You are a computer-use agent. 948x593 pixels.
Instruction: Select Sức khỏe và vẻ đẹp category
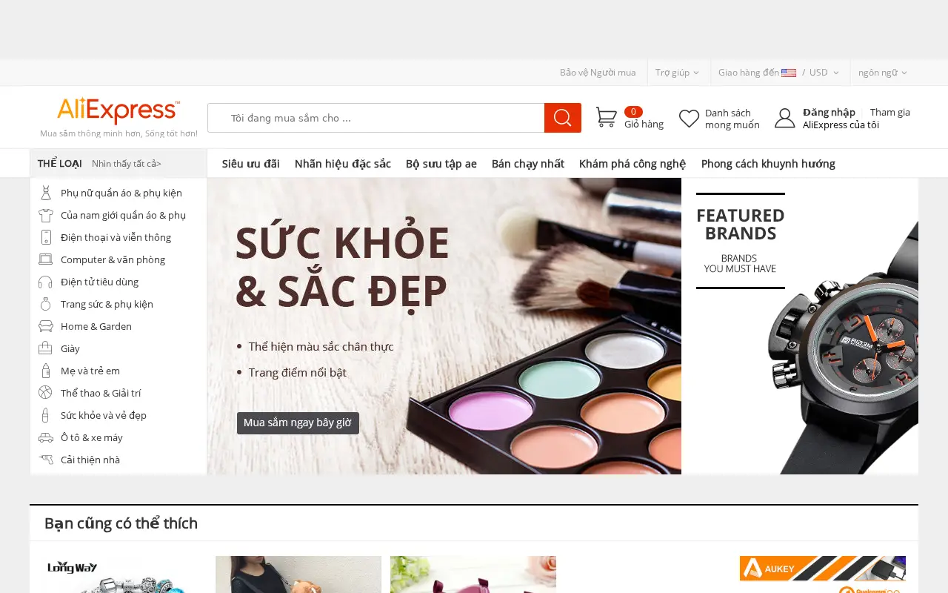tap(104, 415)
